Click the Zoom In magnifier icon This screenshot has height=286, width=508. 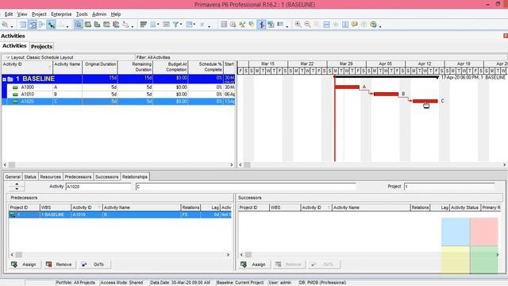point(298,25)
